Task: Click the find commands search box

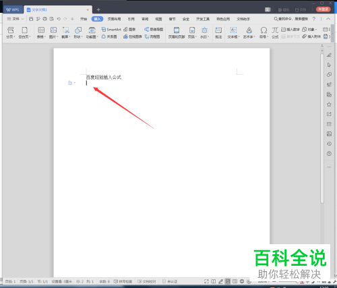Action: 291,19
